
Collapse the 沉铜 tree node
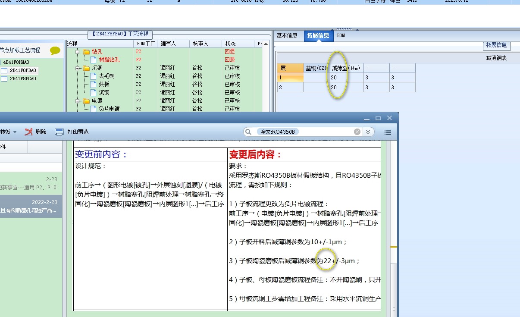click(x=78, y=68)
